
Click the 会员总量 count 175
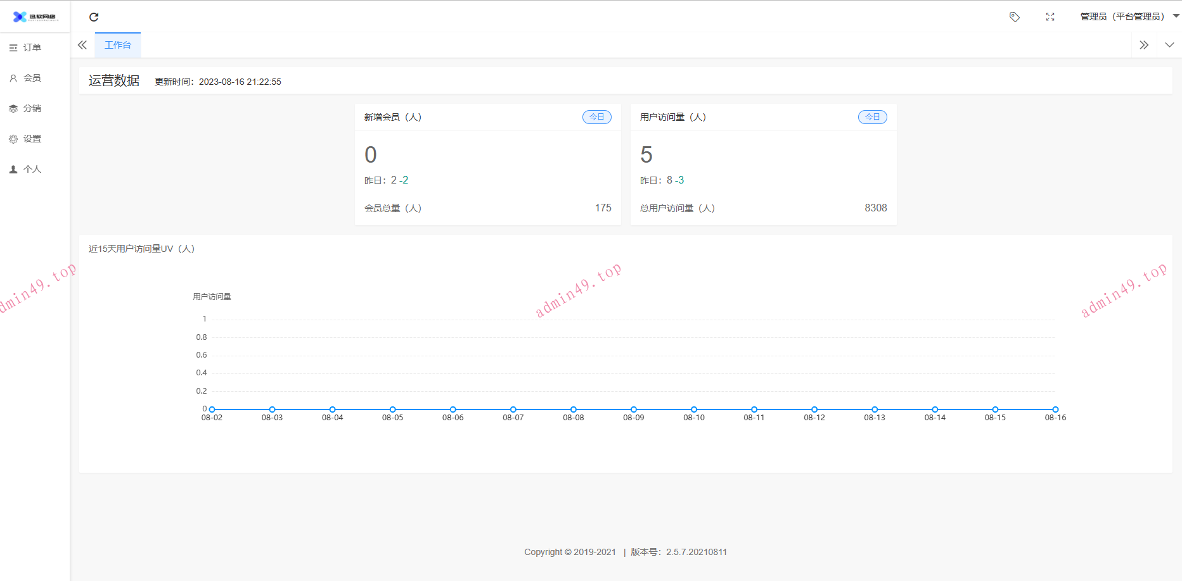[x=603, y=208]
